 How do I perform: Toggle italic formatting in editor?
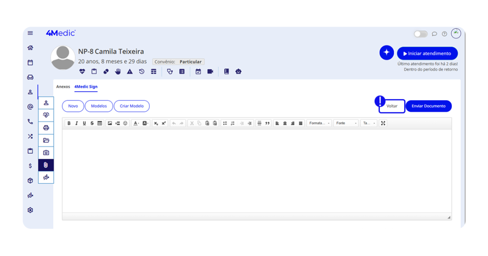pyautogui.click(x=77, y=123)
